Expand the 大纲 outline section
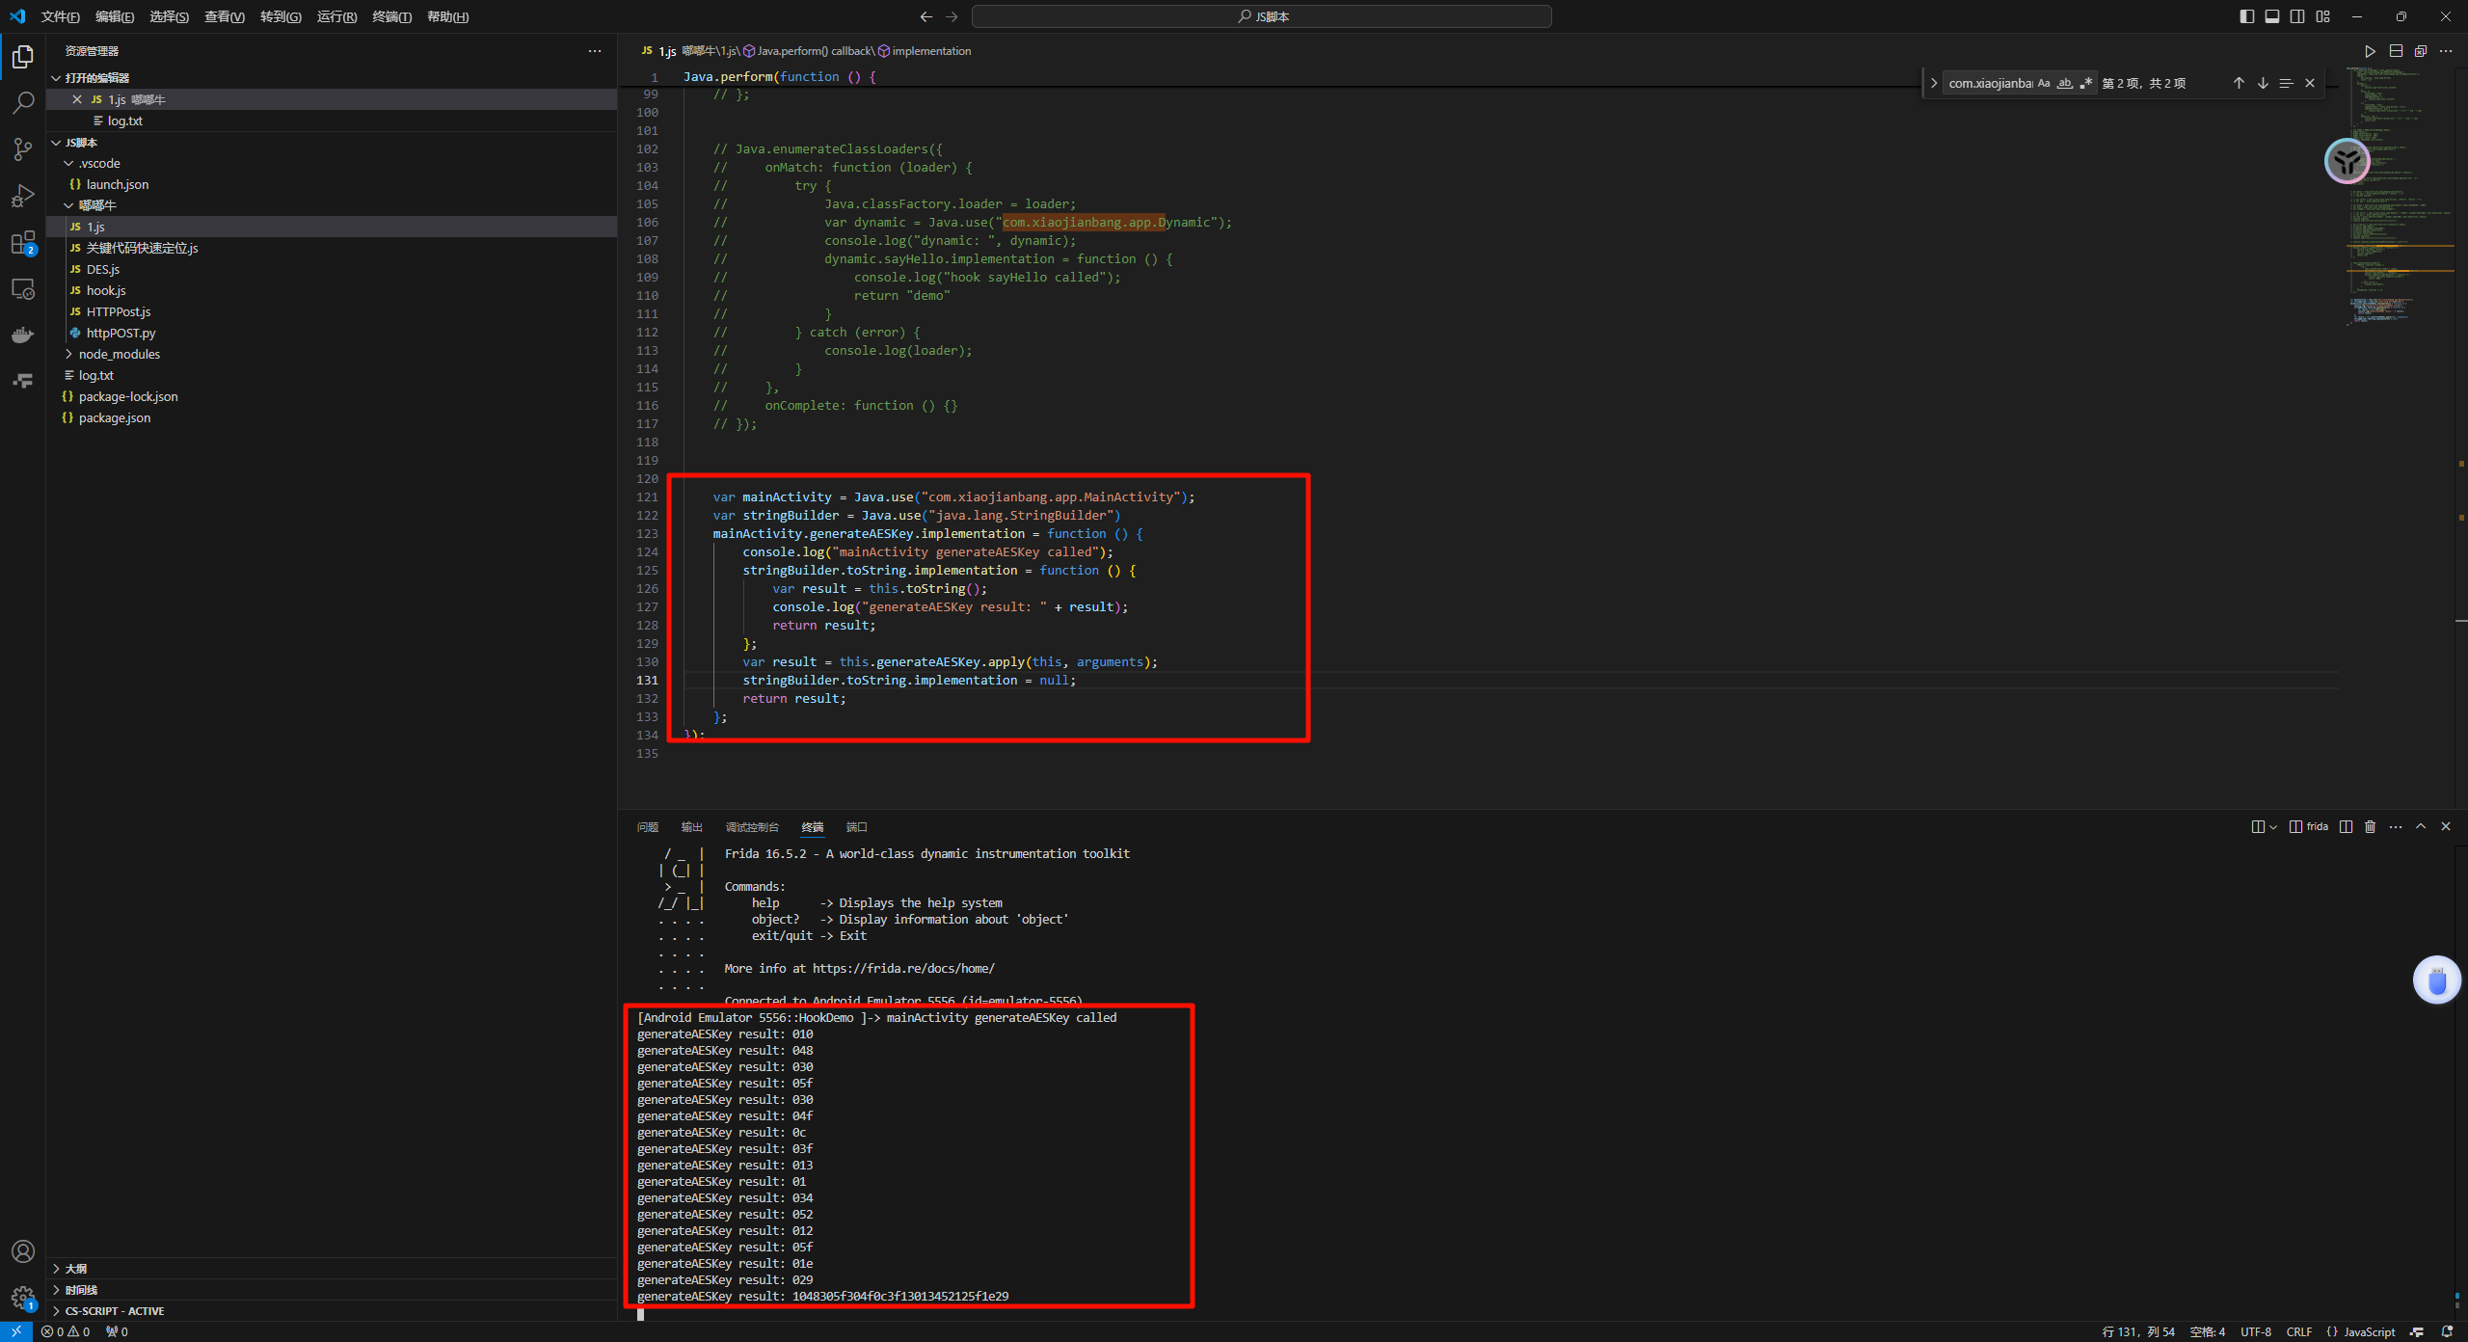This screenshot has width=2468, height=1342. 75,1269
